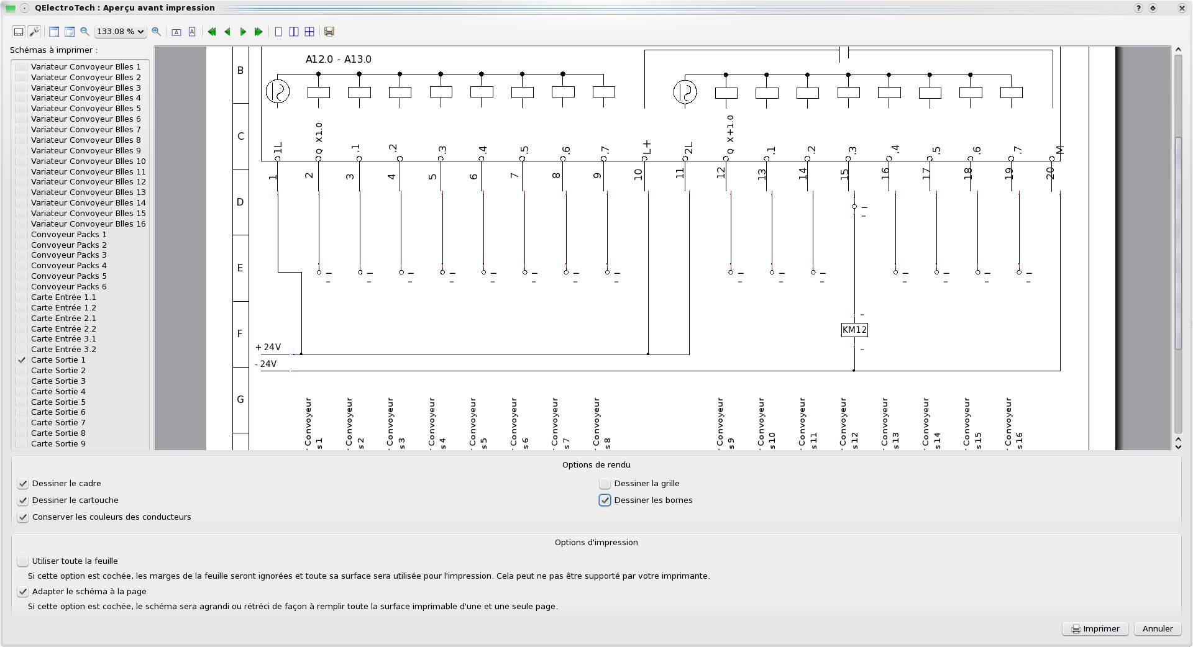Toggle the print options wrench icon
Viewport: 1193px width, 647px height.
point(34,32)
